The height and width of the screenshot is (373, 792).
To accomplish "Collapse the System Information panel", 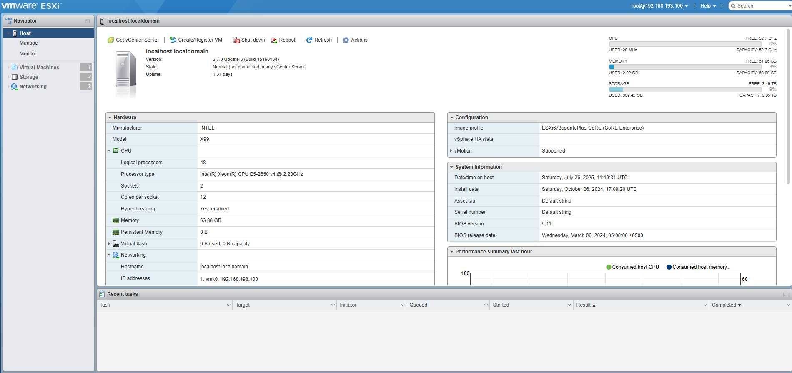I will pos(451,167).
